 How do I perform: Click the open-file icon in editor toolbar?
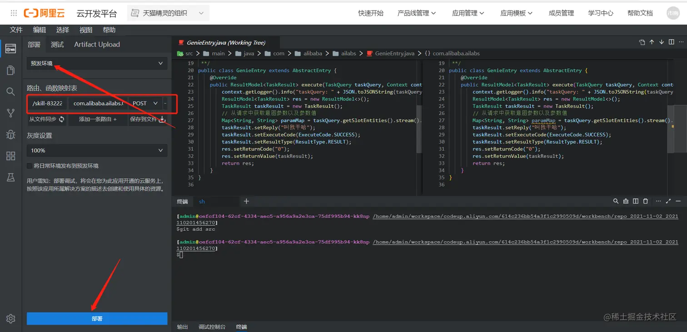coord(642,42)
